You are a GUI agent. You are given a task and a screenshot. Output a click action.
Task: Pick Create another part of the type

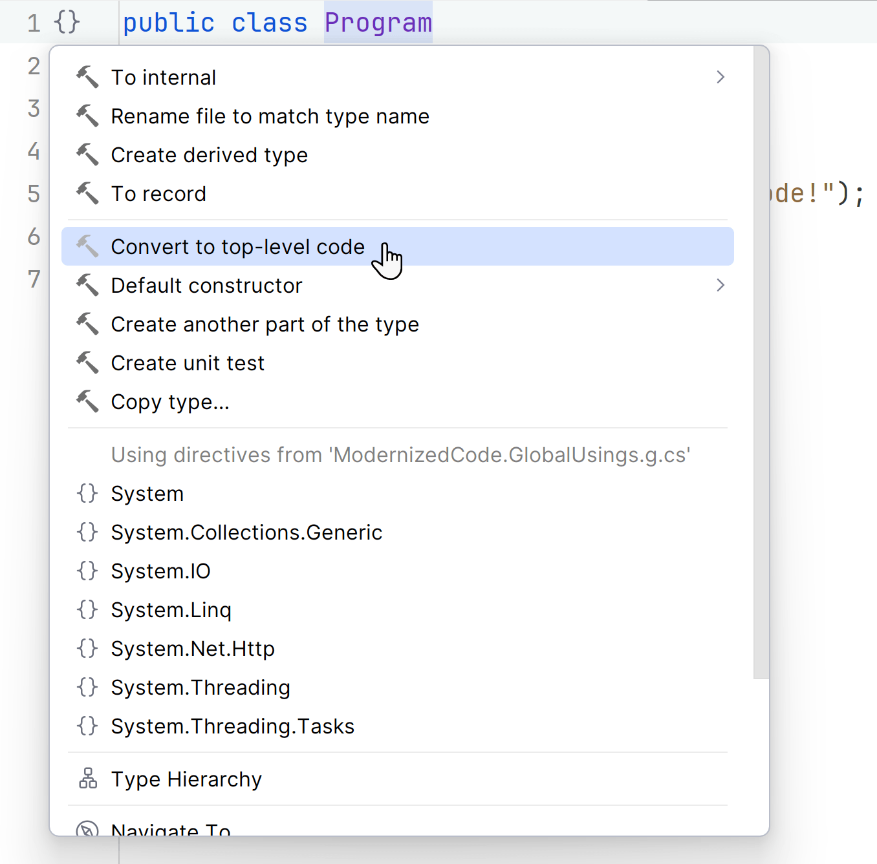tap(265, 324)
